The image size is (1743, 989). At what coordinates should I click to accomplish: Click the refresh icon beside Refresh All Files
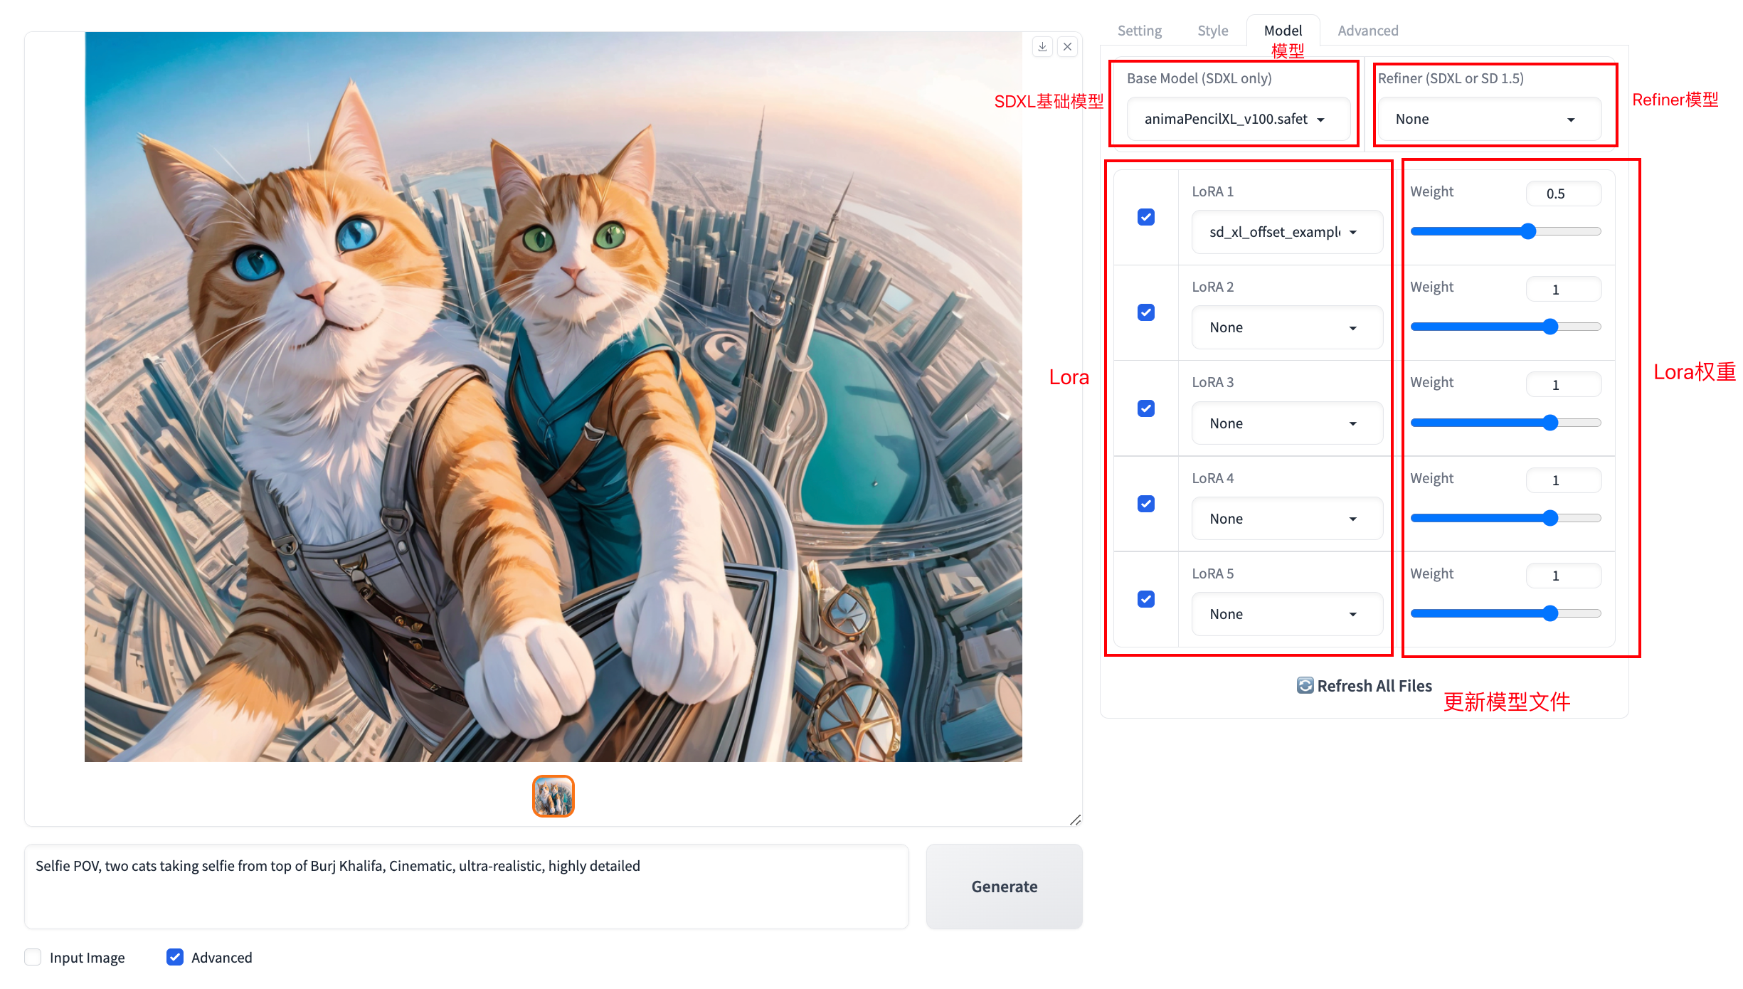(1305, 685)
